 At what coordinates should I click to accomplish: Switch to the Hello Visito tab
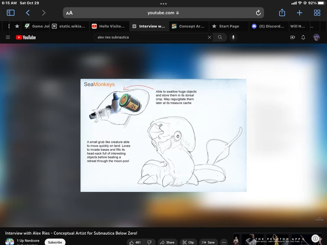(109, 26)
